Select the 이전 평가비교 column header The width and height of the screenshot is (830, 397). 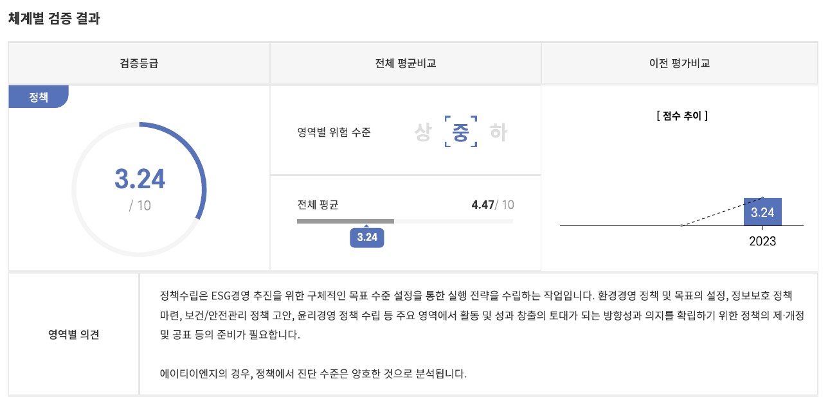(680, 64)
